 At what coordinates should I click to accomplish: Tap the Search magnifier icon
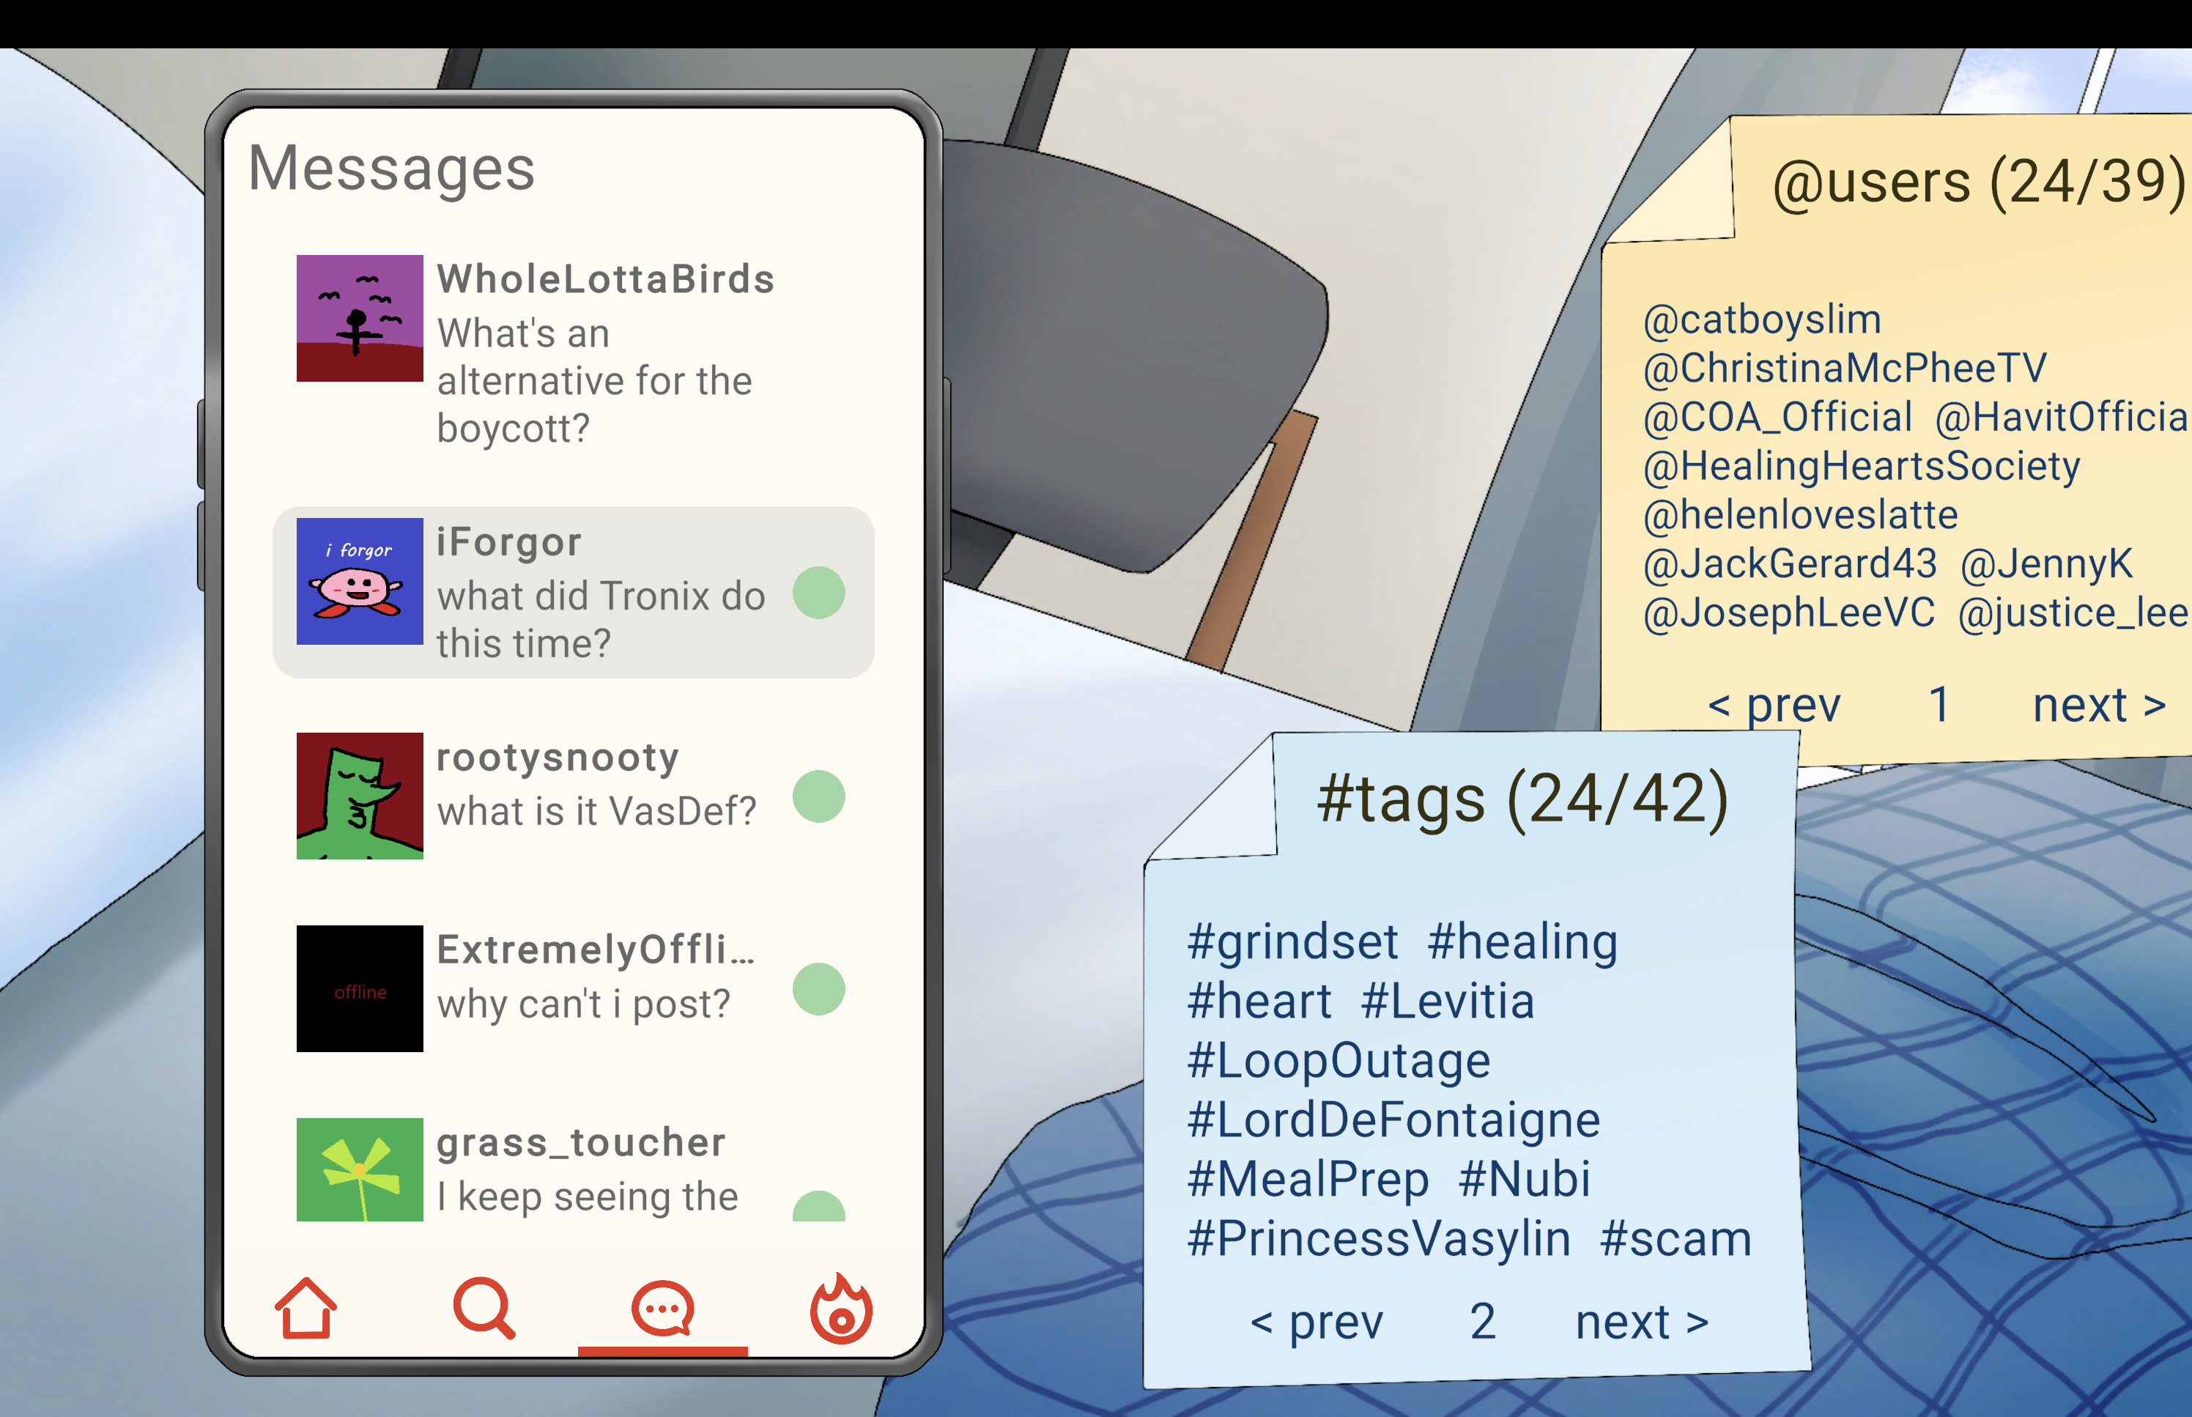484,1308
